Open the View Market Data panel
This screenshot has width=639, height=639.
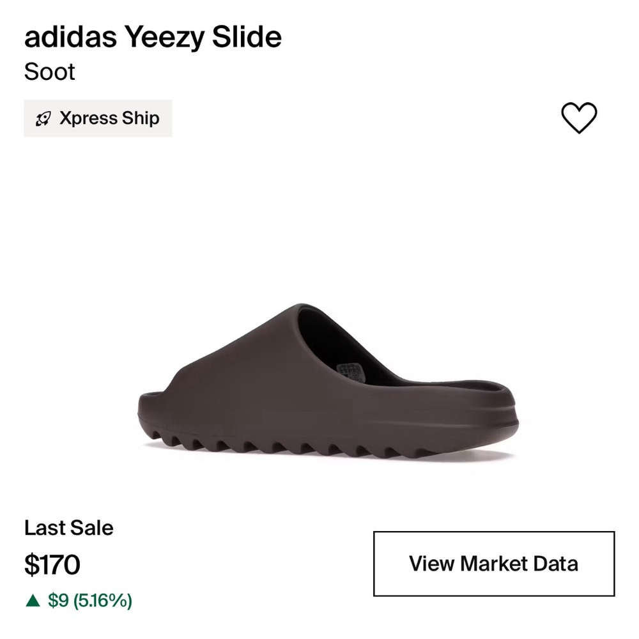click(x=493, y=564)
